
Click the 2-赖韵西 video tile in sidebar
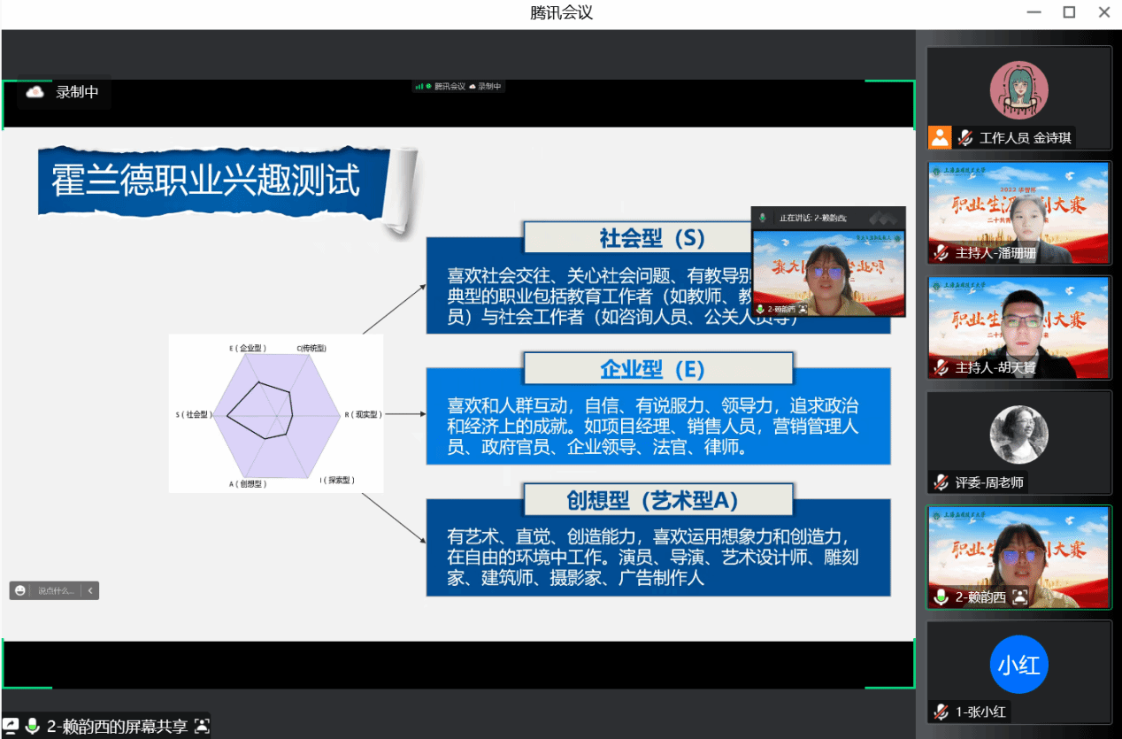click(1018, 553)
